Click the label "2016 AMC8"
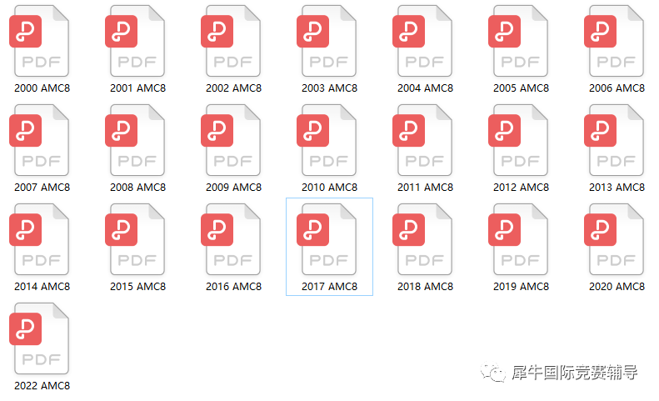 click(x=233, y=287)
